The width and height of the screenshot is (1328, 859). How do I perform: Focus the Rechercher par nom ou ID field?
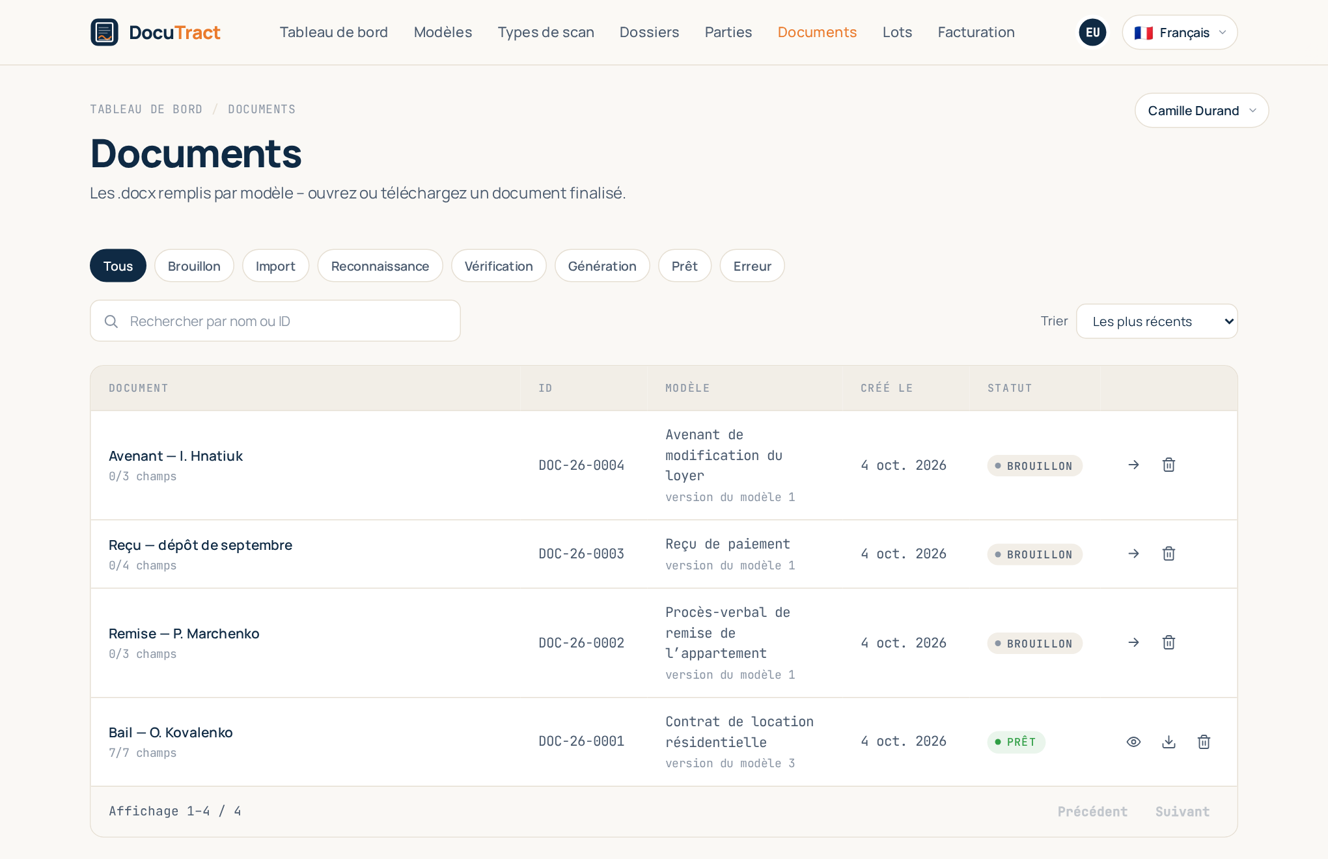(275, 321)
